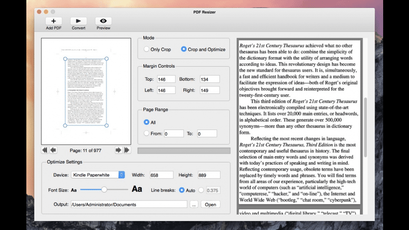The width and height of the screenshot is (409, 230).
Task: Select the Only Crop mode
Action: pos(146,49)
